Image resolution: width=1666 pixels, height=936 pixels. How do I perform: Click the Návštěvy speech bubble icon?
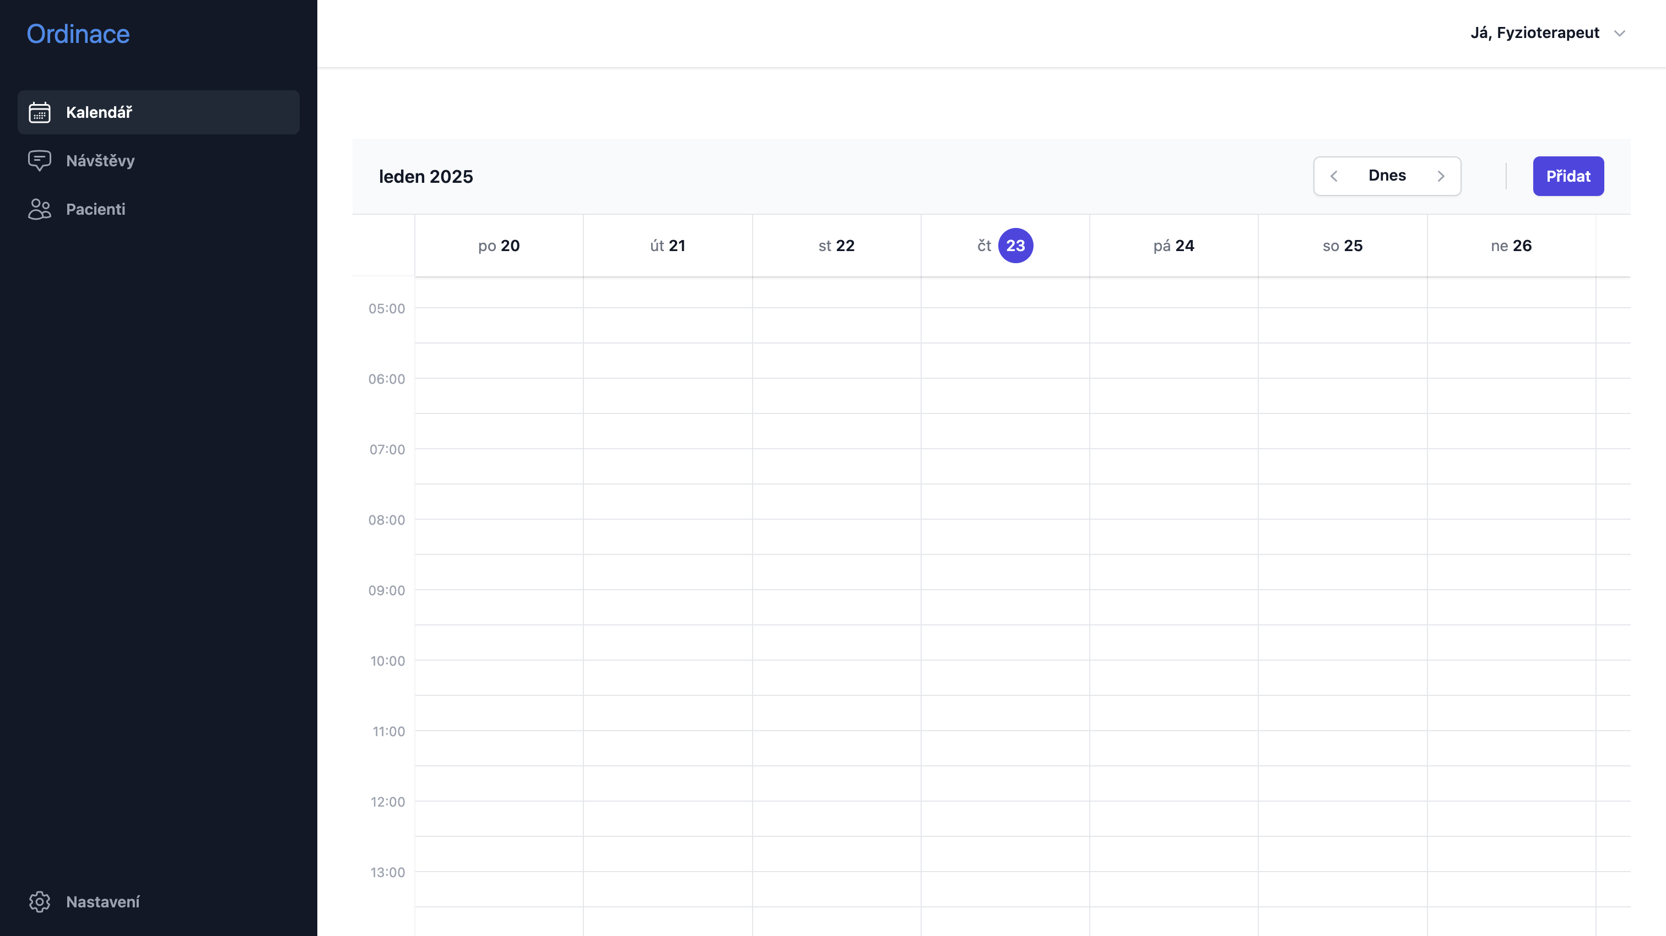point(40,160)
